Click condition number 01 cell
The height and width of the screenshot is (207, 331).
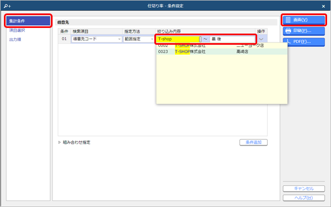(64, 39)
